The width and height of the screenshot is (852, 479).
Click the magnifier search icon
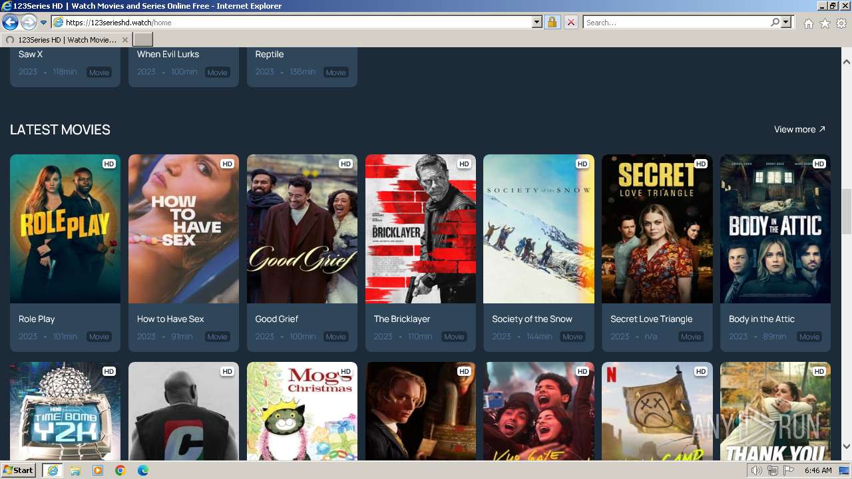point(775,23)
